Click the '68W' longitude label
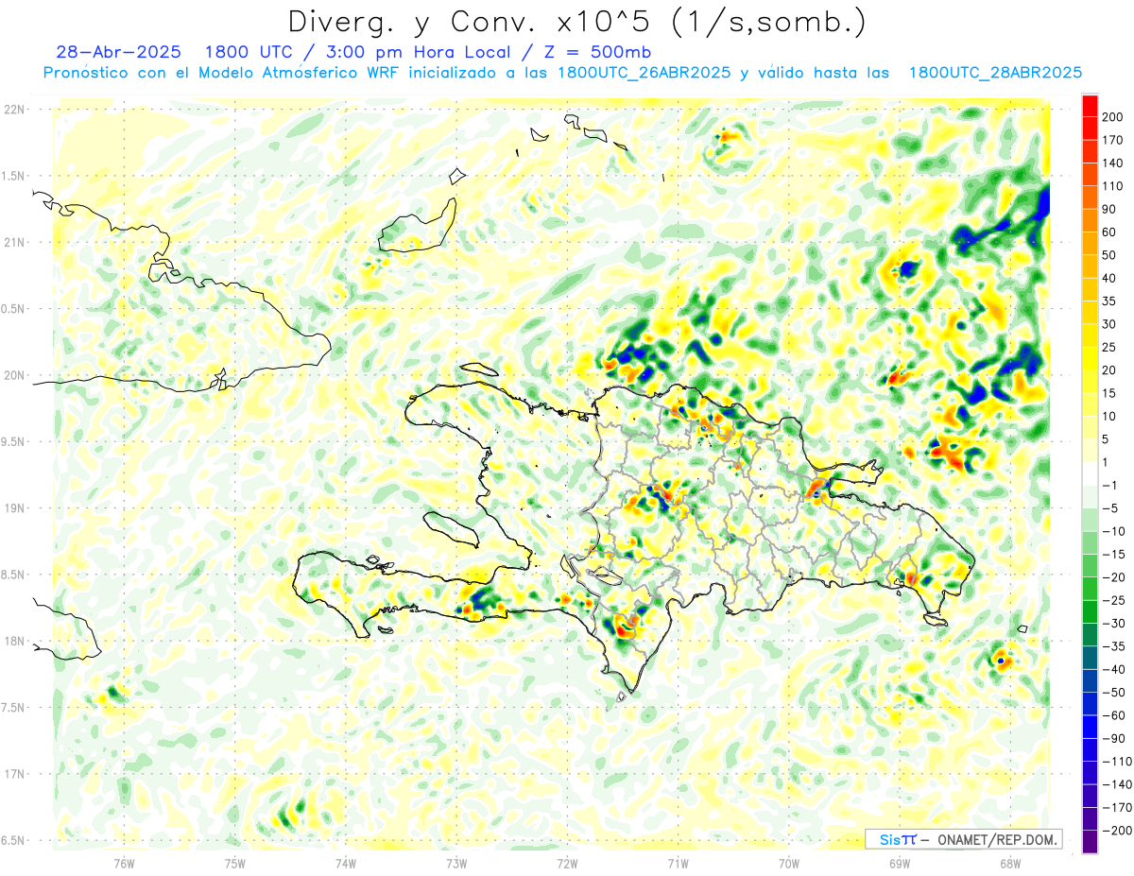Image resolution: width=1134 pixels, height=876 pixels. tap(1010, 863)
